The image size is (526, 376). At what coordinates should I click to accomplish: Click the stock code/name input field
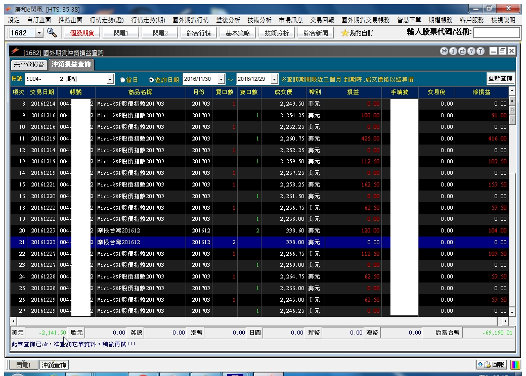tap(497, 32)
